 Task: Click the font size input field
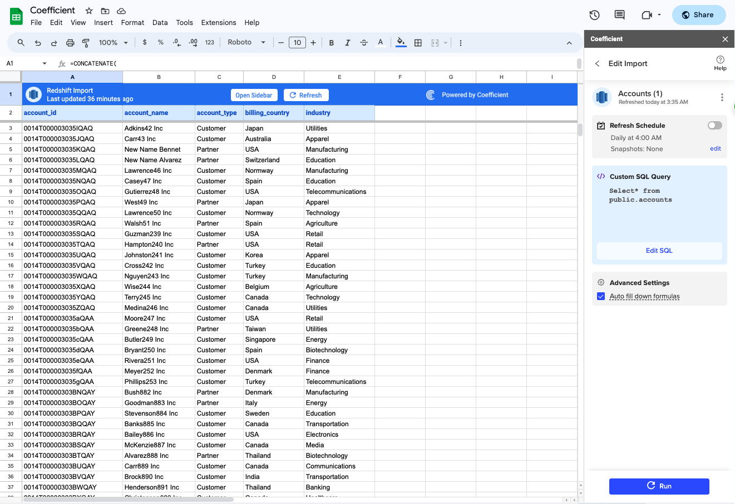point(297,43)
